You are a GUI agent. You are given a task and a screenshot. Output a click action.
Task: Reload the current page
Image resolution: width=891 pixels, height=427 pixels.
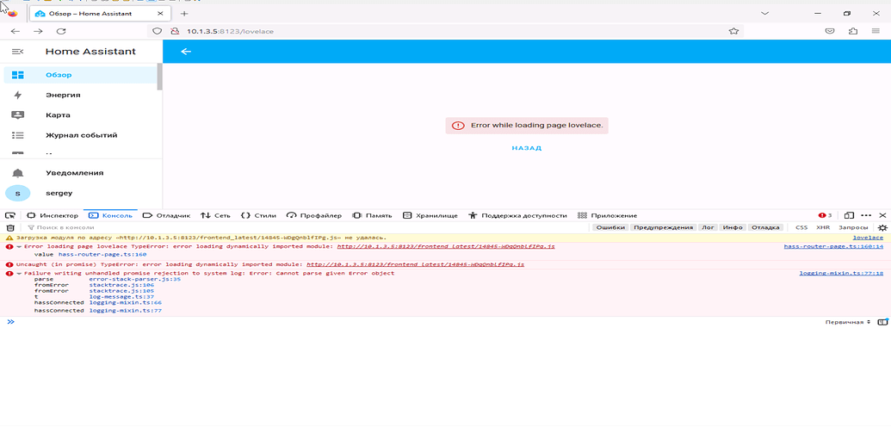coord(61,31)
